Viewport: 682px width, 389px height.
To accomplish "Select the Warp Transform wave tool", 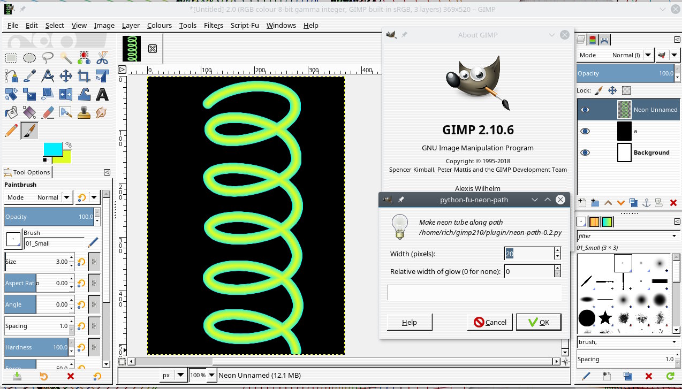I will (84, 94).
